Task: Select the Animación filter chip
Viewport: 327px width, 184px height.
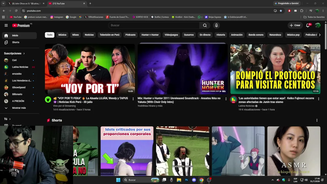Action: (x=237, y=35)
